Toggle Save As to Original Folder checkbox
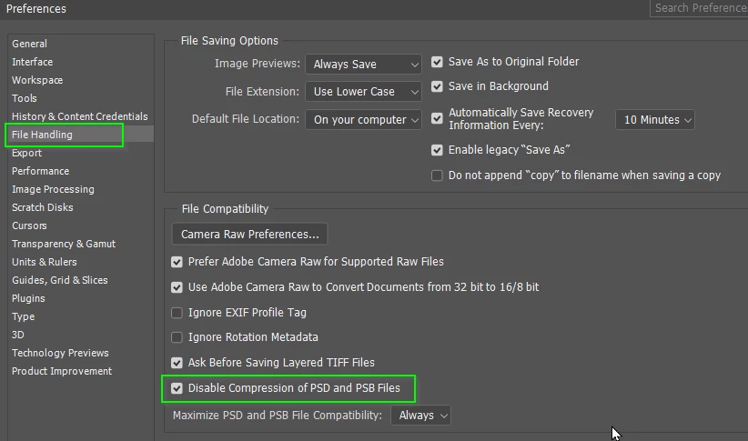The width and height of the screenshot is (748, 441). 437,62
